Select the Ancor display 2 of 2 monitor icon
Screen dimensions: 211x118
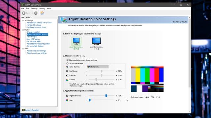tap(76, 41)
